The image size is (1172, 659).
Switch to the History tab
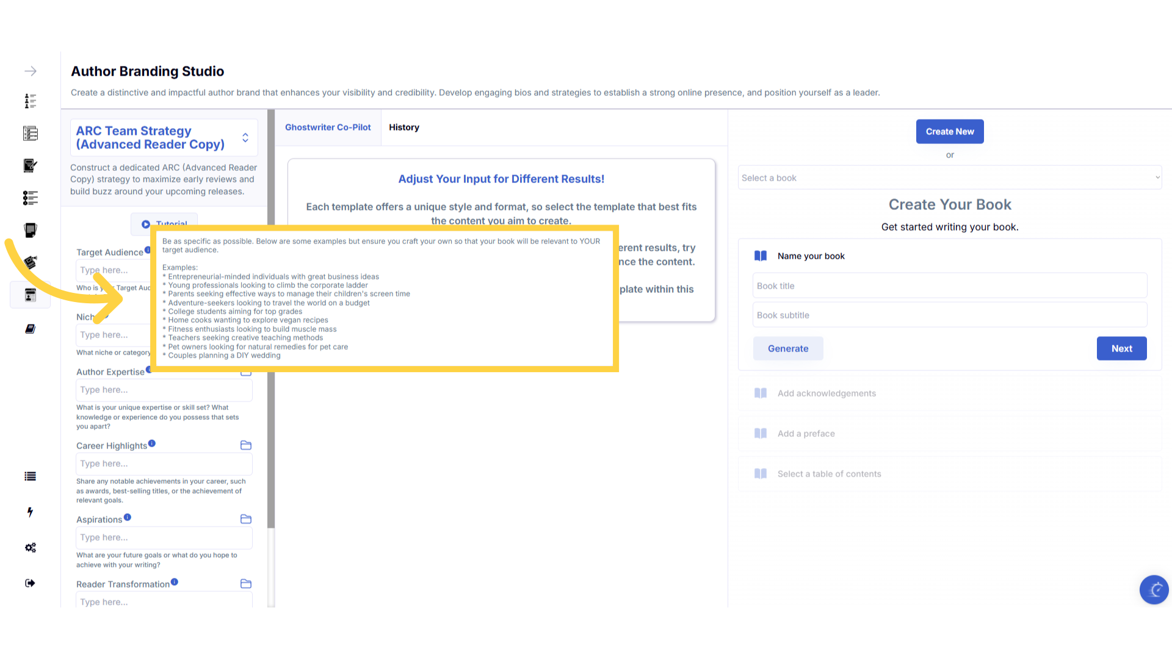pyautogui.click(x=404, y=128)
